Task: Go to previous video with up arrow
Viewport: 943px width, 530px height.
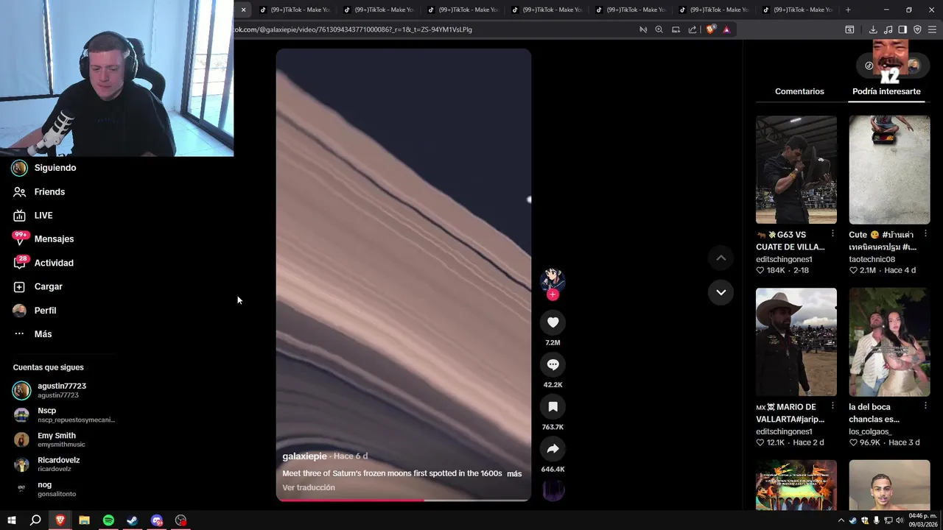Action: click(x=721, y=258)
